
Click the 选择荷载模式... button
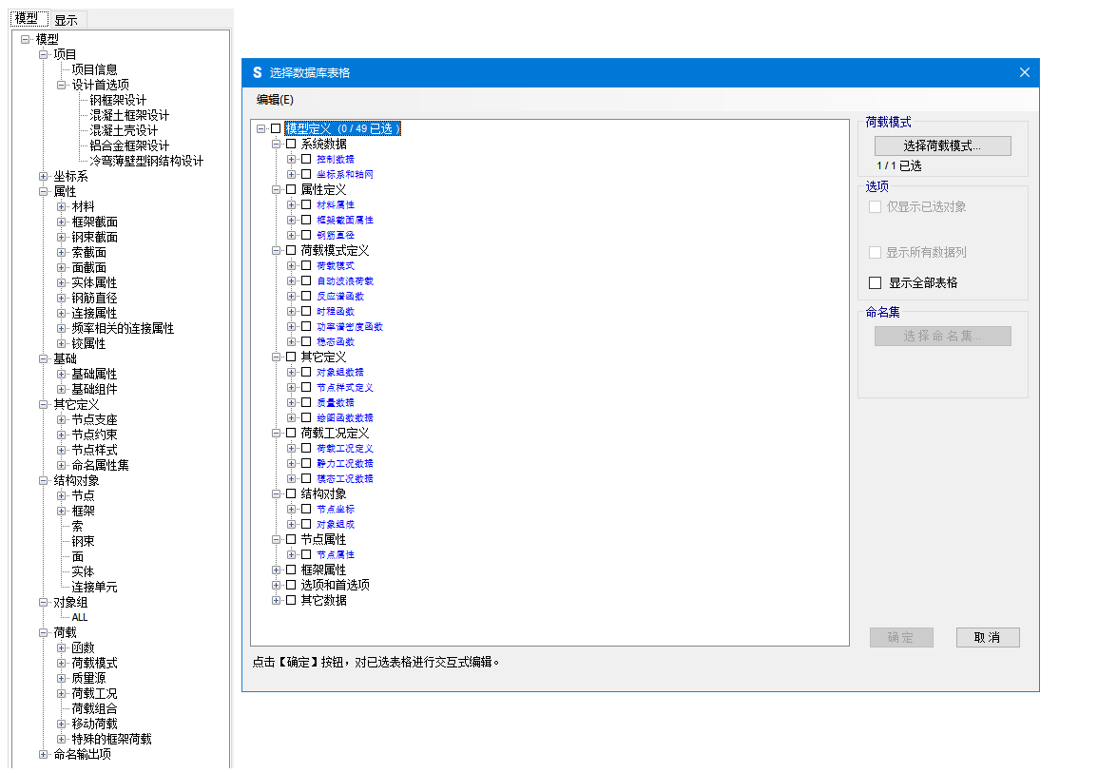tap(942, 145)
